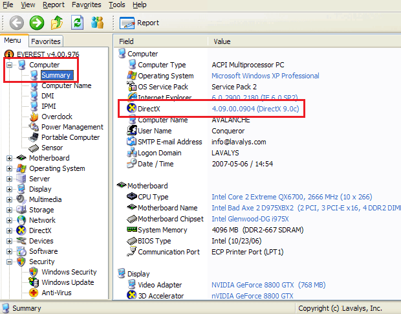Click the green Forward arrow toolbar icon
401x314 pixels.
(x=37, y=23)
